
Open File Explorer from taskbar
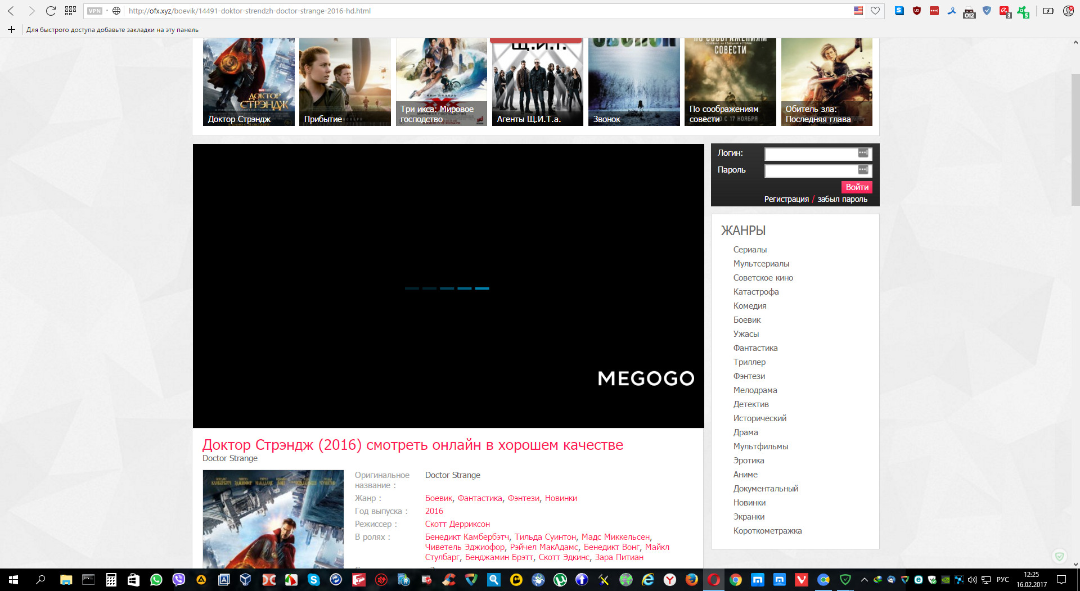point(66,580)
